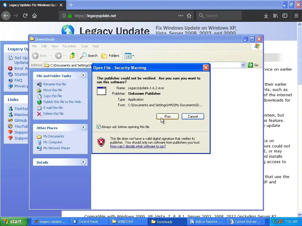Click E-mail this file task

click(53, 108)
